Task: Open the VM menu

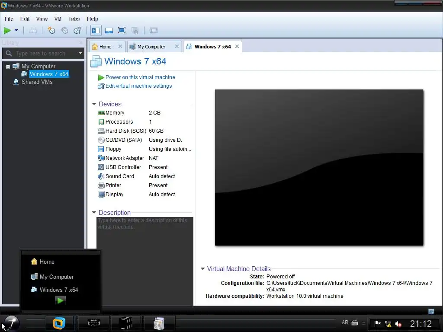Action: [58, 19]
